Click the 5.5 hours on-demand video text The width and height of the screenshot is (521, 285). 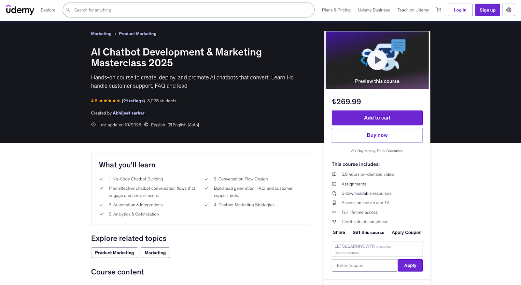click(368, 175)
